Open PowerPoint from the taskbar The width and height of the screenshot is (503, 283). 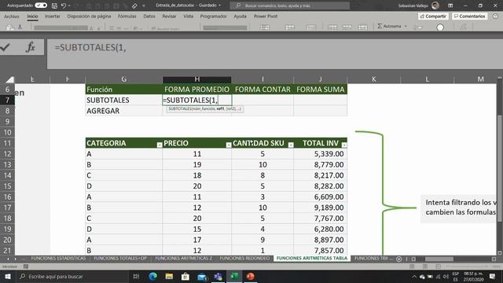tap(251, 276)
